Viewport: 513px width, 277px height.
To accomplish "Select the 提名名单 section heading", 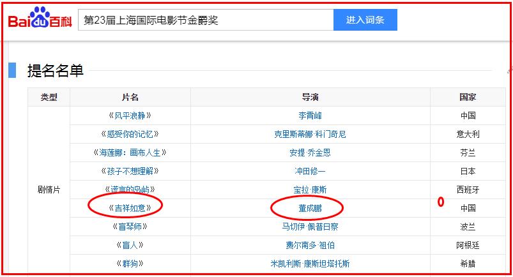I will (56, 70).
